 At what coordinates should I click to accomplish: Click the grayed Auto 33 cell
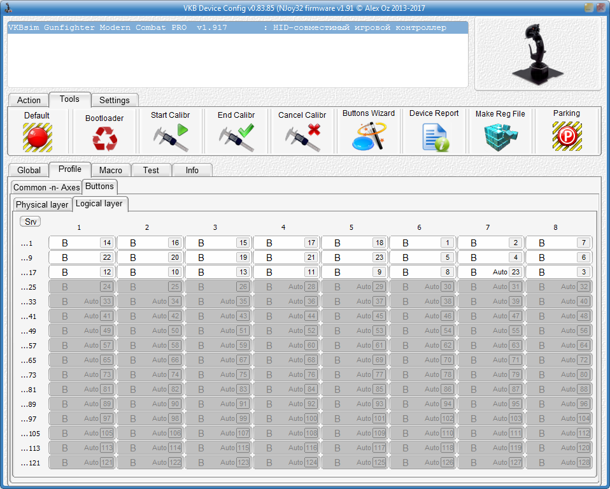pyautogui.click(x=82, y=302)
